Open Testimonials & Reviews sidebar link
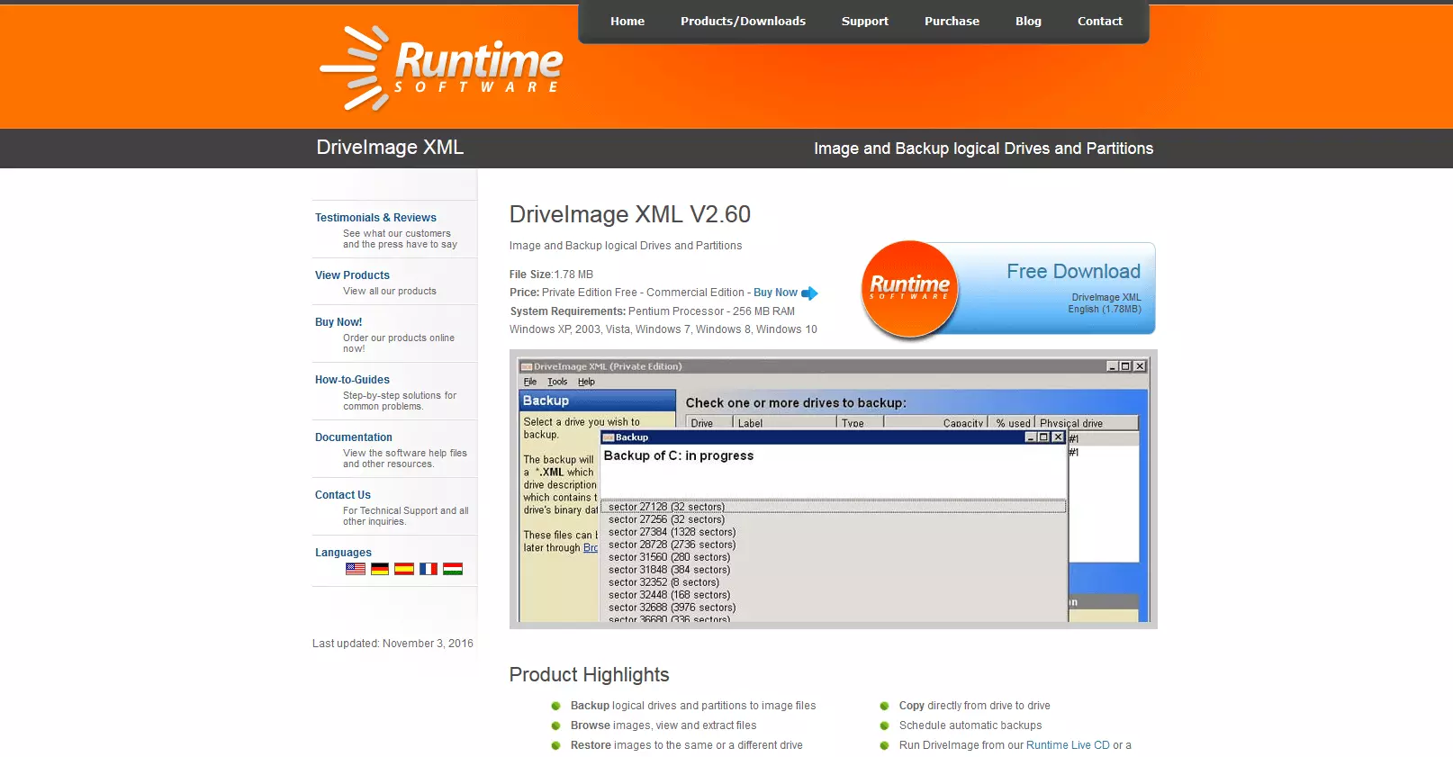The width and height of the screenshot is (1453, 757). click(x=375, y=218)
